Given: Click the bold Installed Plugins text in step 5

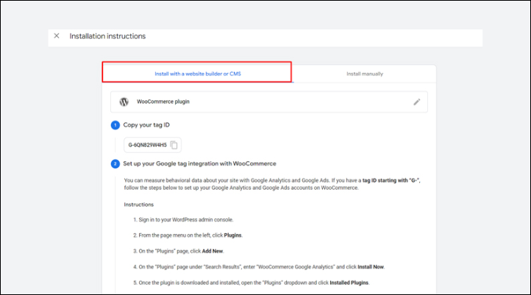Looking at the screenshot, I should (349, 282).
